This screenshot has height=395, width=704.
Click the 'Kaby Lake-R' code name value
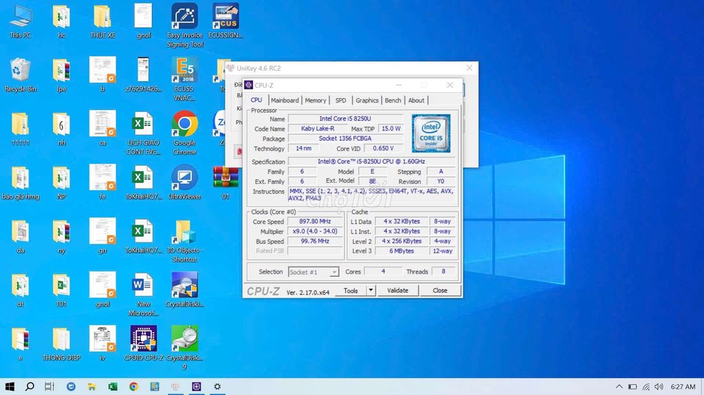[x=318, y=128]
